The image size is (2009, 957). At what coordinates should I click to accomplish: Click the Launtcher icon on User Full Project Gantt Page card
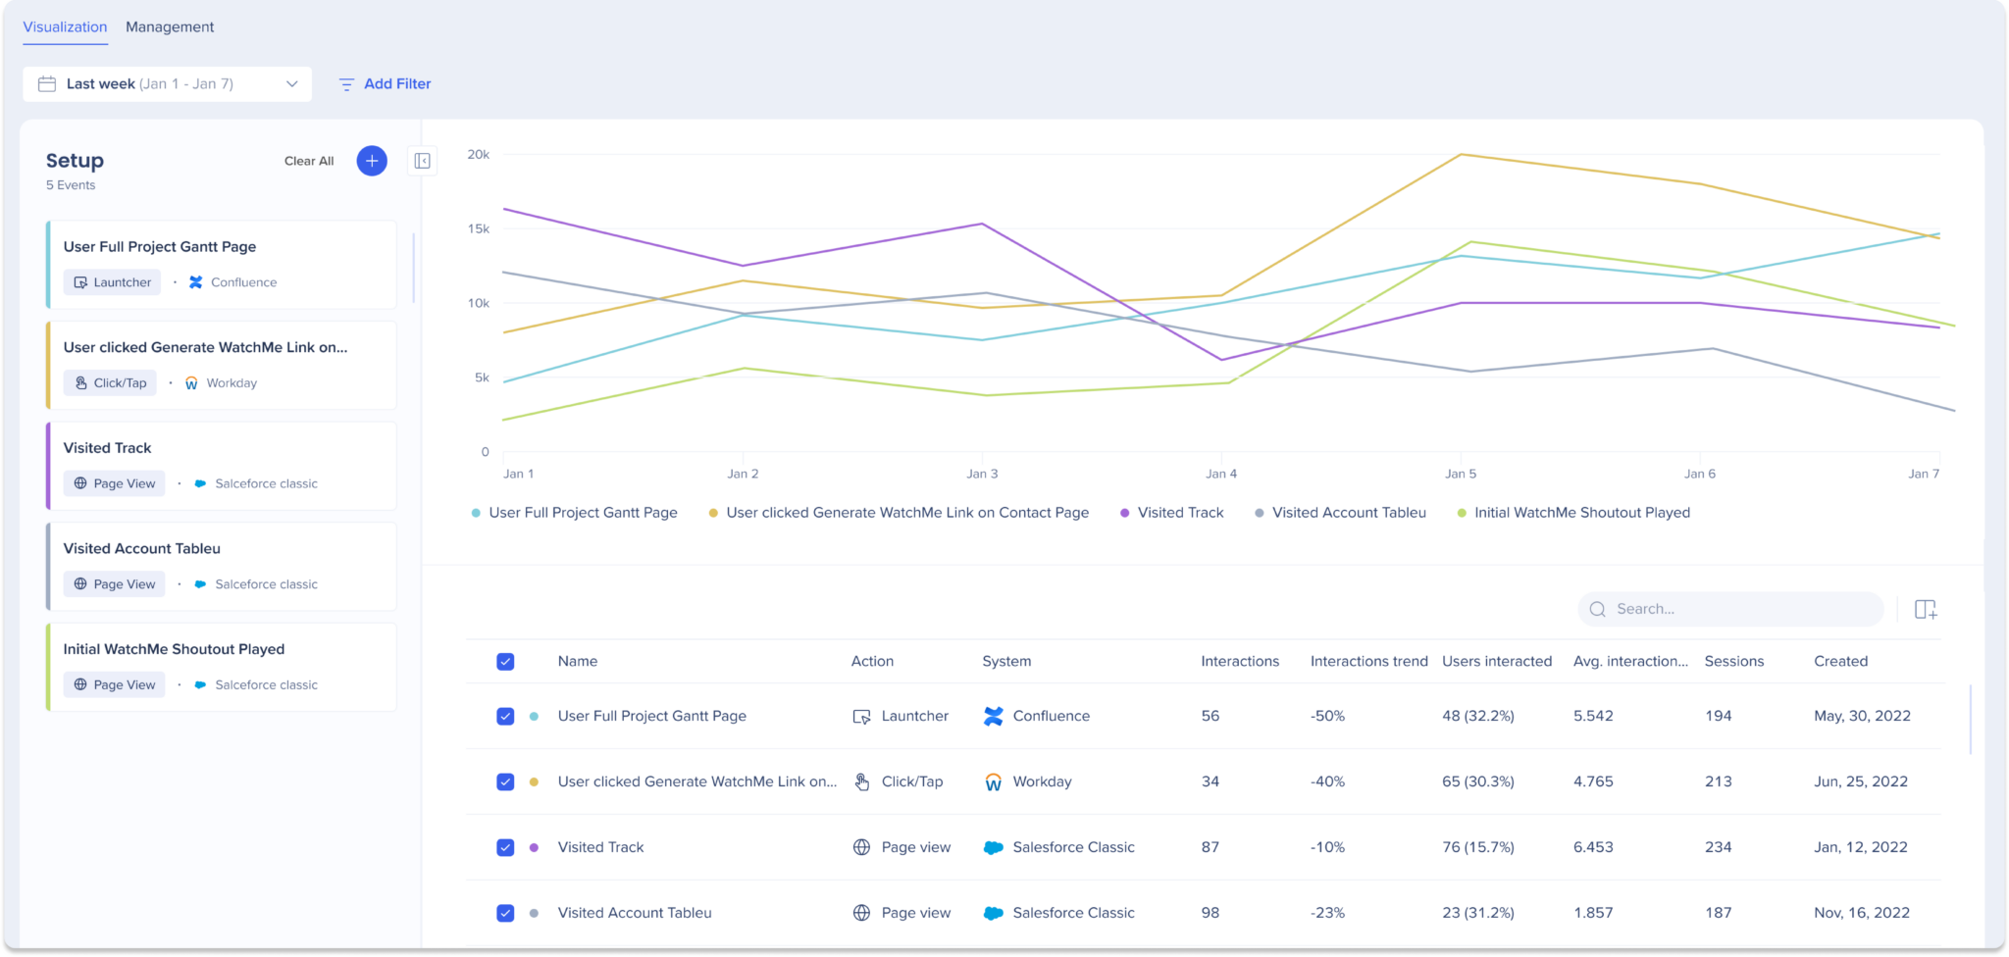tap(78, 281)
